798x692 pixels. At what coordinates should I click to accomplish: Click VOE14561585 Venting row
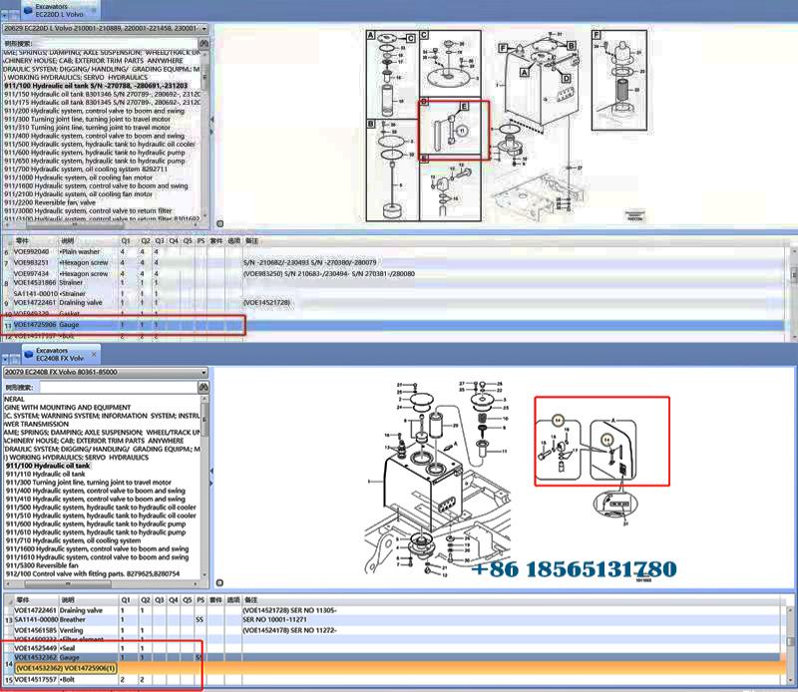394,630
